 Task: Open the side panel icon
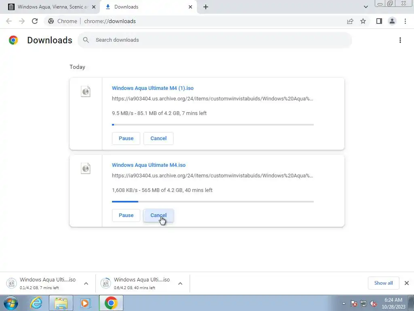click(x=379, y=21)
